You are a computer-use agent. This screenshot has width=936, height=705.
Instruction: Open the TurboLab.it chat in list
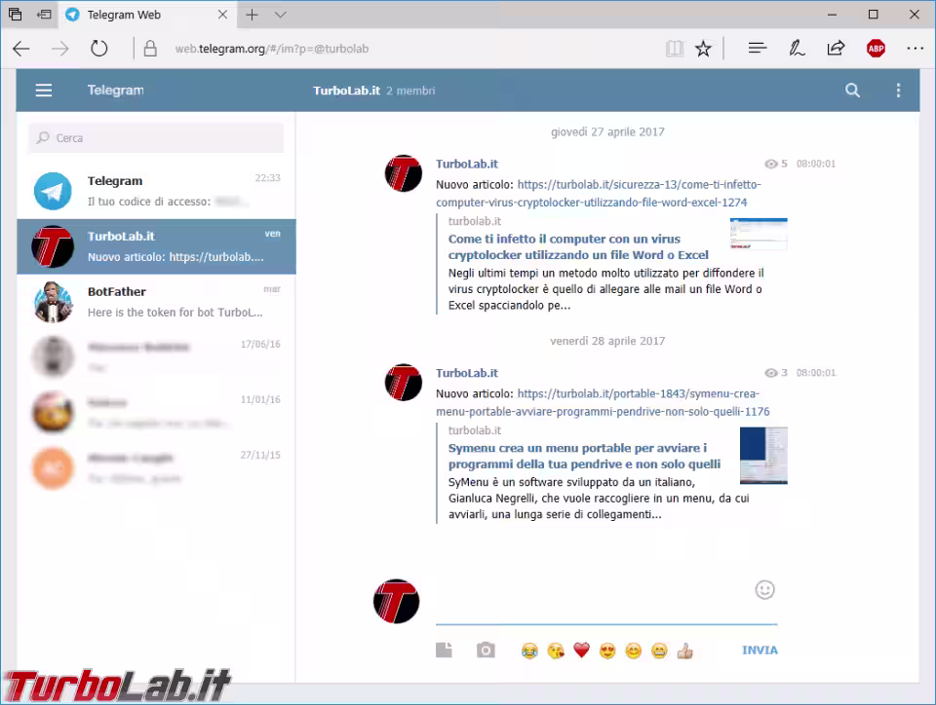[156, 246]
